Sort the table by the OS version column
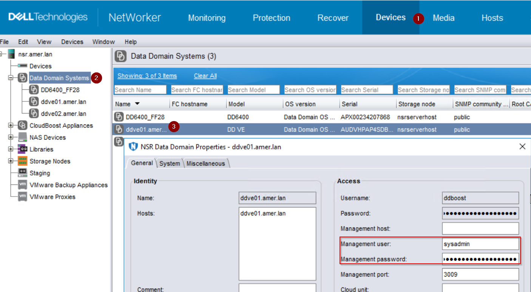Screen dimensions: 531x292 point(311,104)
